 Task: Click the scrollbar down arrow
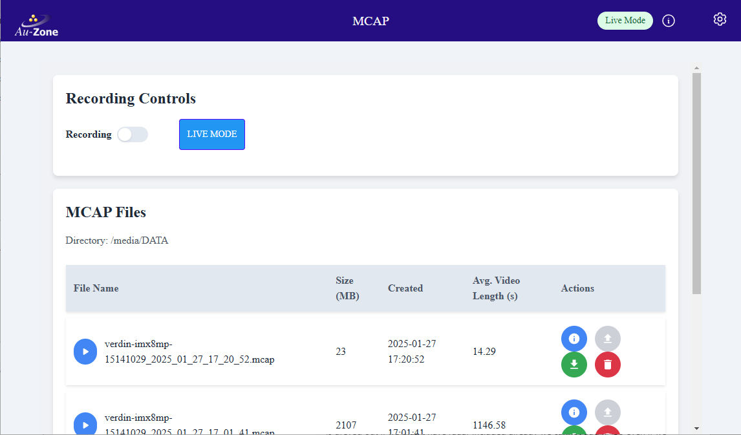tap(696, 429)
